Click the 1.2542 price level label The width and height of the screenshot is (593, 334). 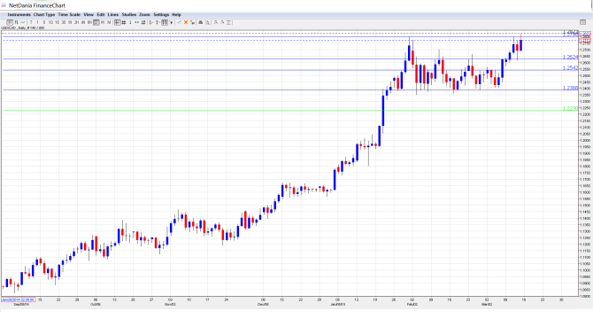[x=570, y=68]
